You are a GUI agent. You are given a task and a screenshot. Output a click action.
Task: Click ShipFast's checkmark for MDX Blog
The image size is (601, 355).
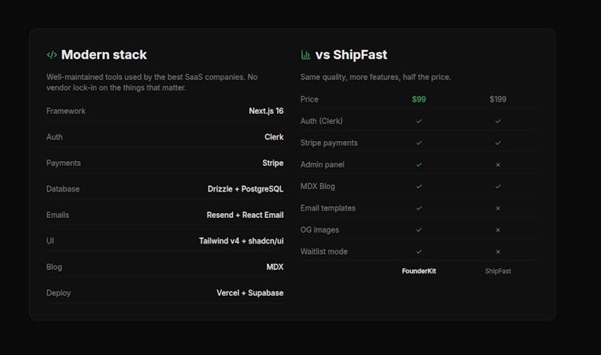pos(498,187)
